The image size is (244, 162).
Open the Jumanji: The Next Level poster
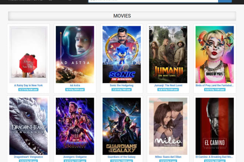pos(168,54)
